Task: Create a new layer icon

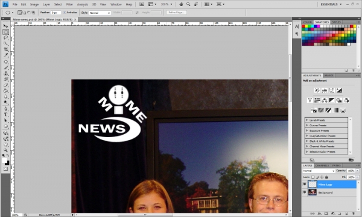Action: tap(346, 213)
